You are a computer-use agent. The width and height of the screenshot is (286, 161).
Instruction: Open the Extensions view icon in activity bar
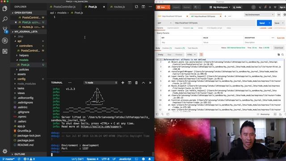coord(5,51)
